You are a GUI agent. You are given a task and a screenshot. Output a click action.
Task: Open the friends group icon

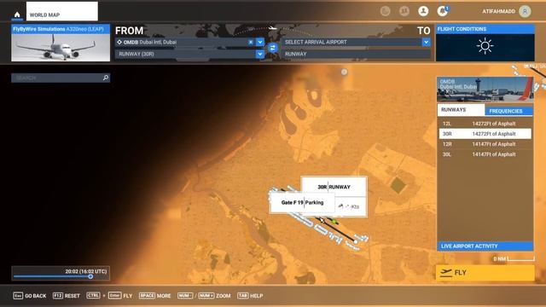[x=404, y=11]
